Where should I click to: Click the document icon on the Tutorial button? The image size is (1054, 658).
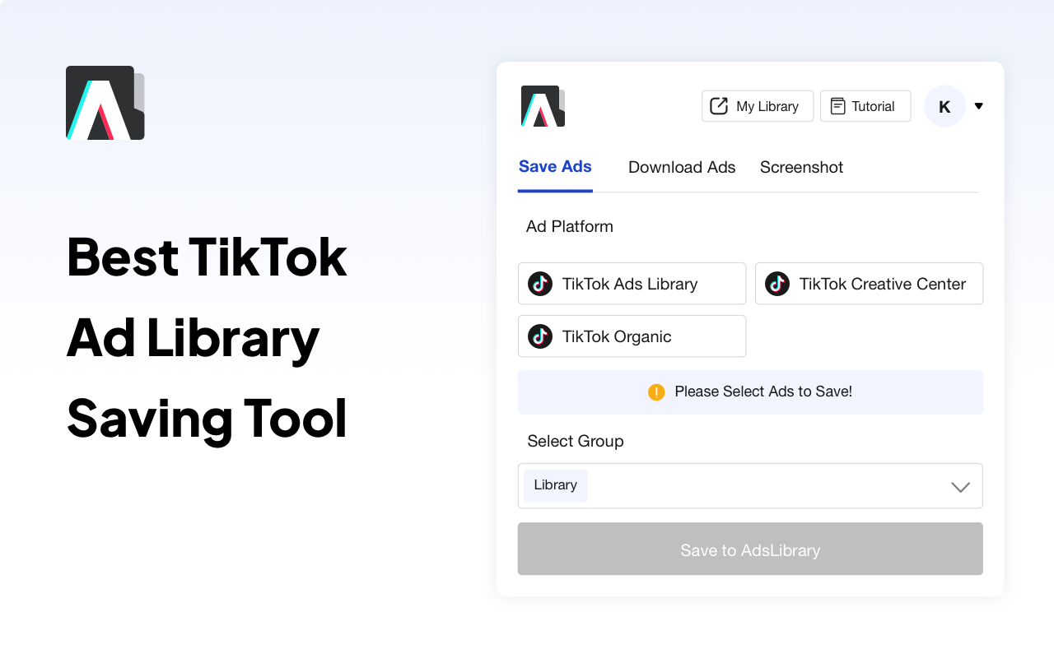point(837,106)
